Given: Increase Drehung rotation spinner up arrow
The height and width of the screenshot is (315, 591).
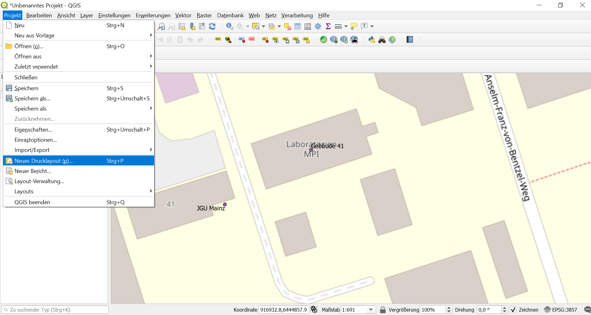Looking at the screenshot, I should [505, 308].
